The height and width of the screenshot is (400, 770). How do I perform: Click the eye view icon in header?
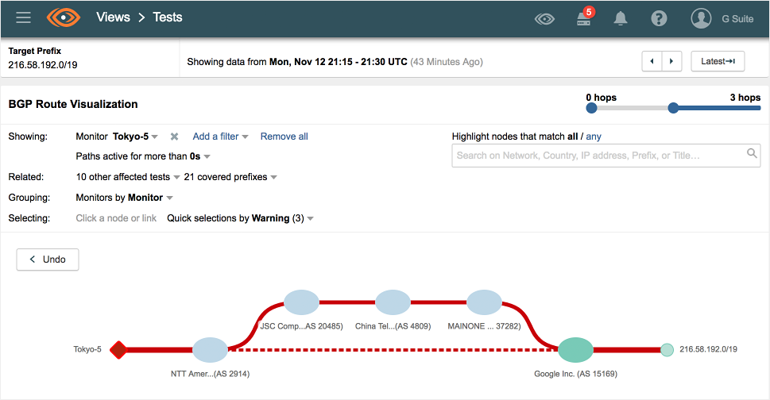tap(544, 18)
